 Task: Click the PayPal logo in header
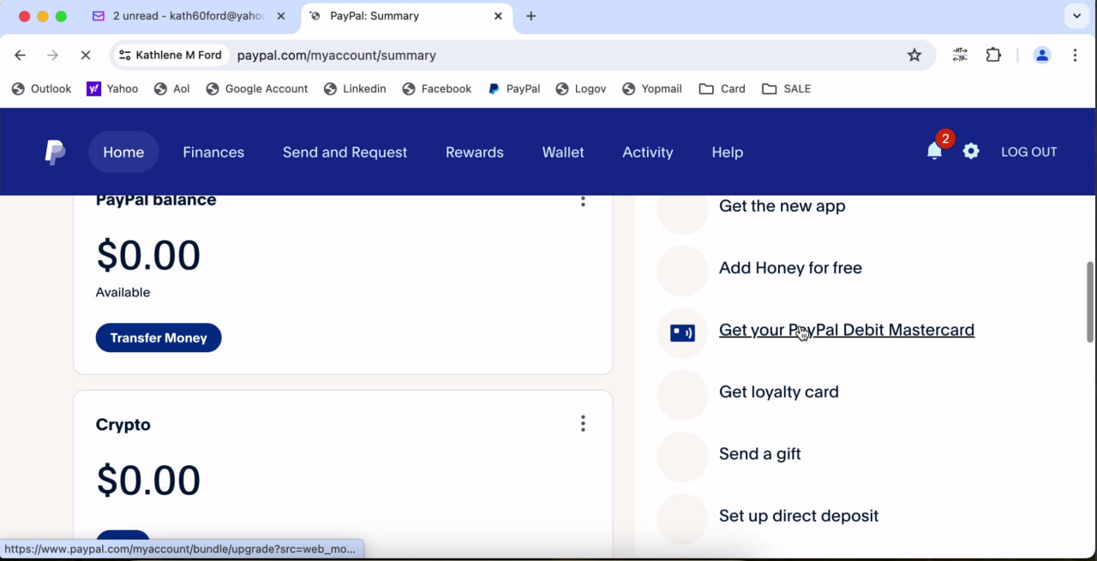55,152
